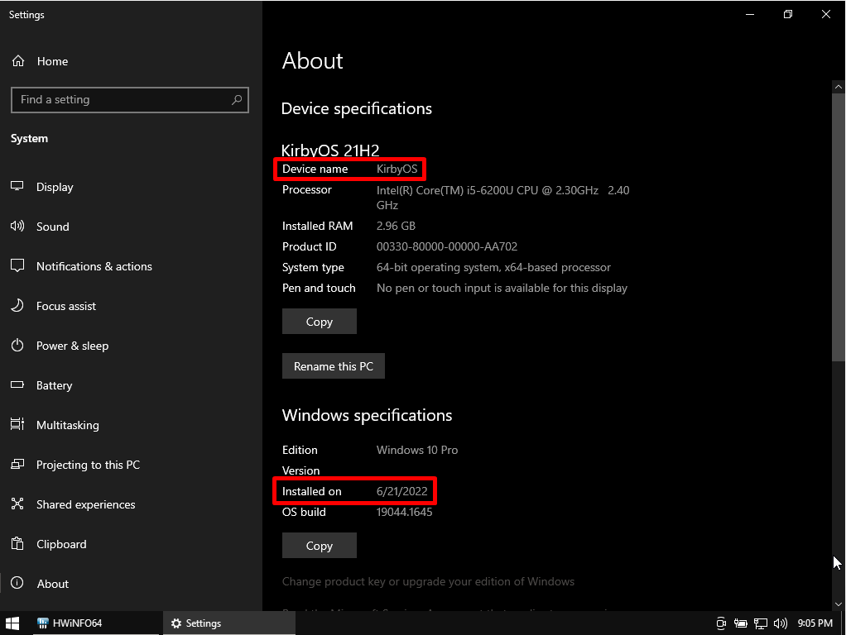This screenshot has width=846, height=635.
Task: Open Windows Start menu
Action: 12,623
